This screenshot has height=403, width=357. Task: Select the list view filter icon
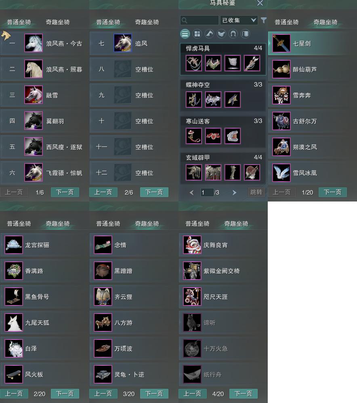[185, 34]
